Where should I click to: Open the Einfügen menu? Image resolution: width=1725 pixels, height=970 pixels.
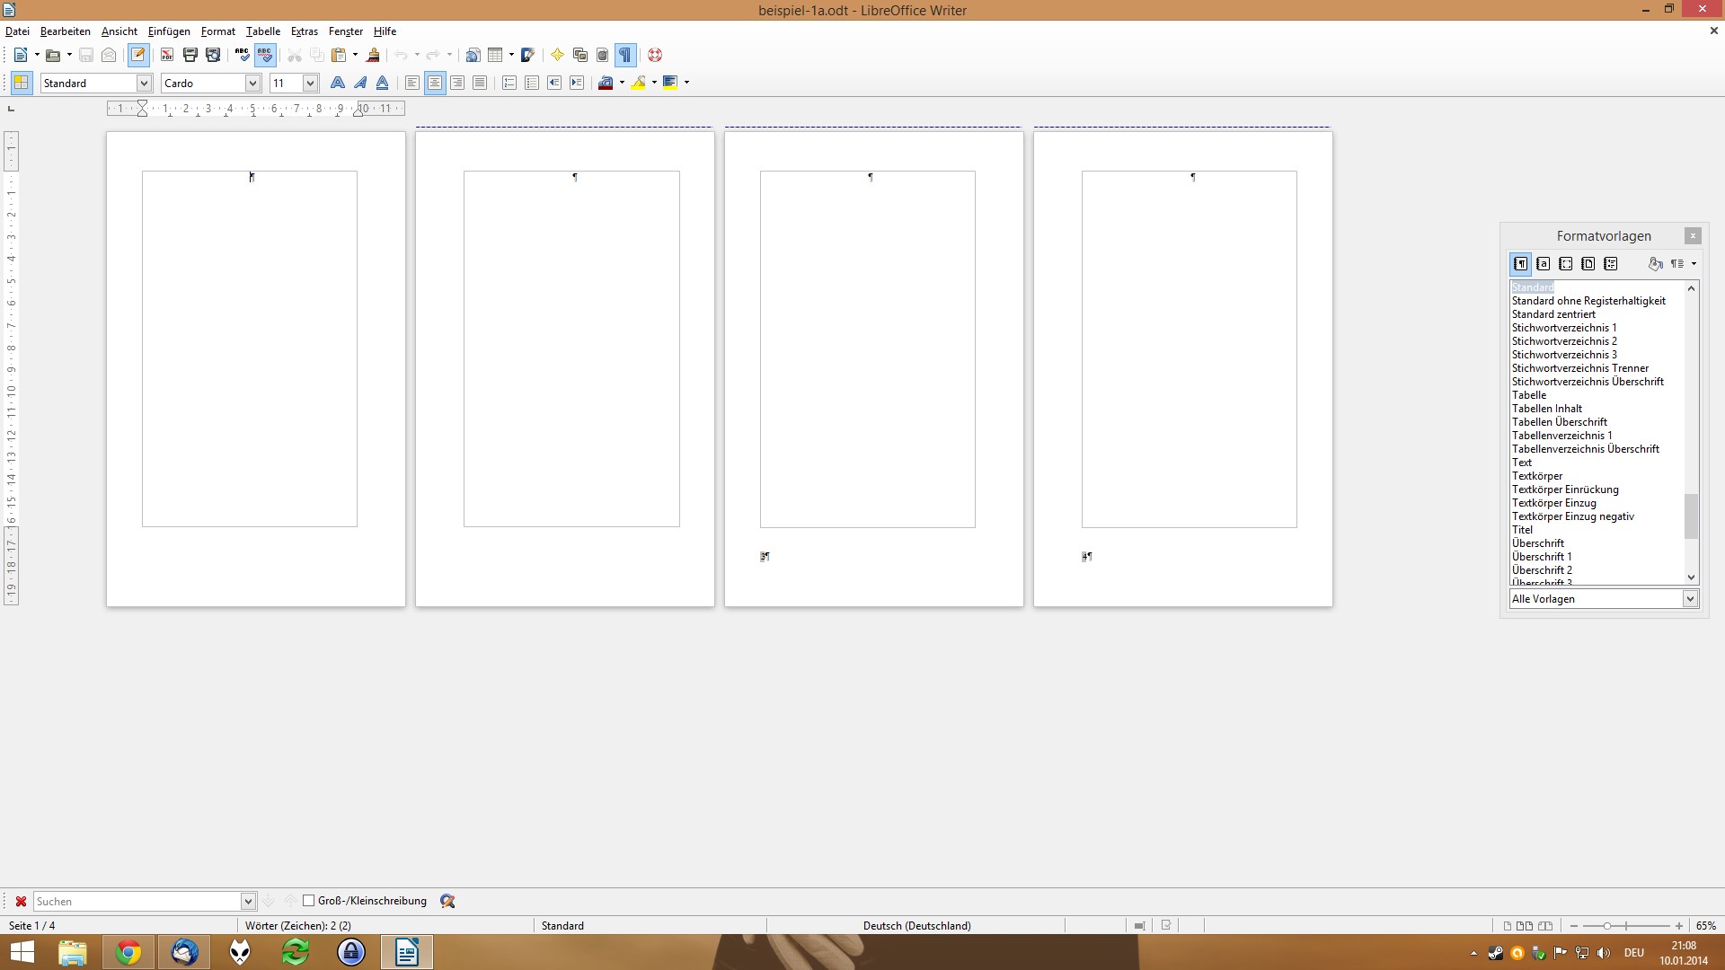tap(169, 31)
